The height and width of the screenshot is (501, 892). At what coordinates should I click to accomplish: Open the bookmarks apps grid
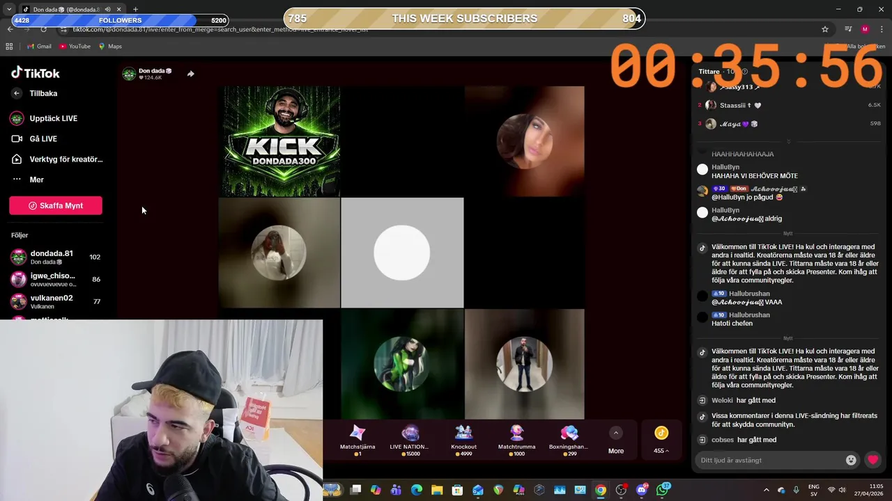tap(9, 46)
